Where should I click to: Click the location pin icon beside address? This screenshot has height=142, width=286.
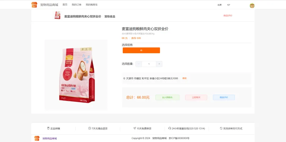click(x=124, y=78)
